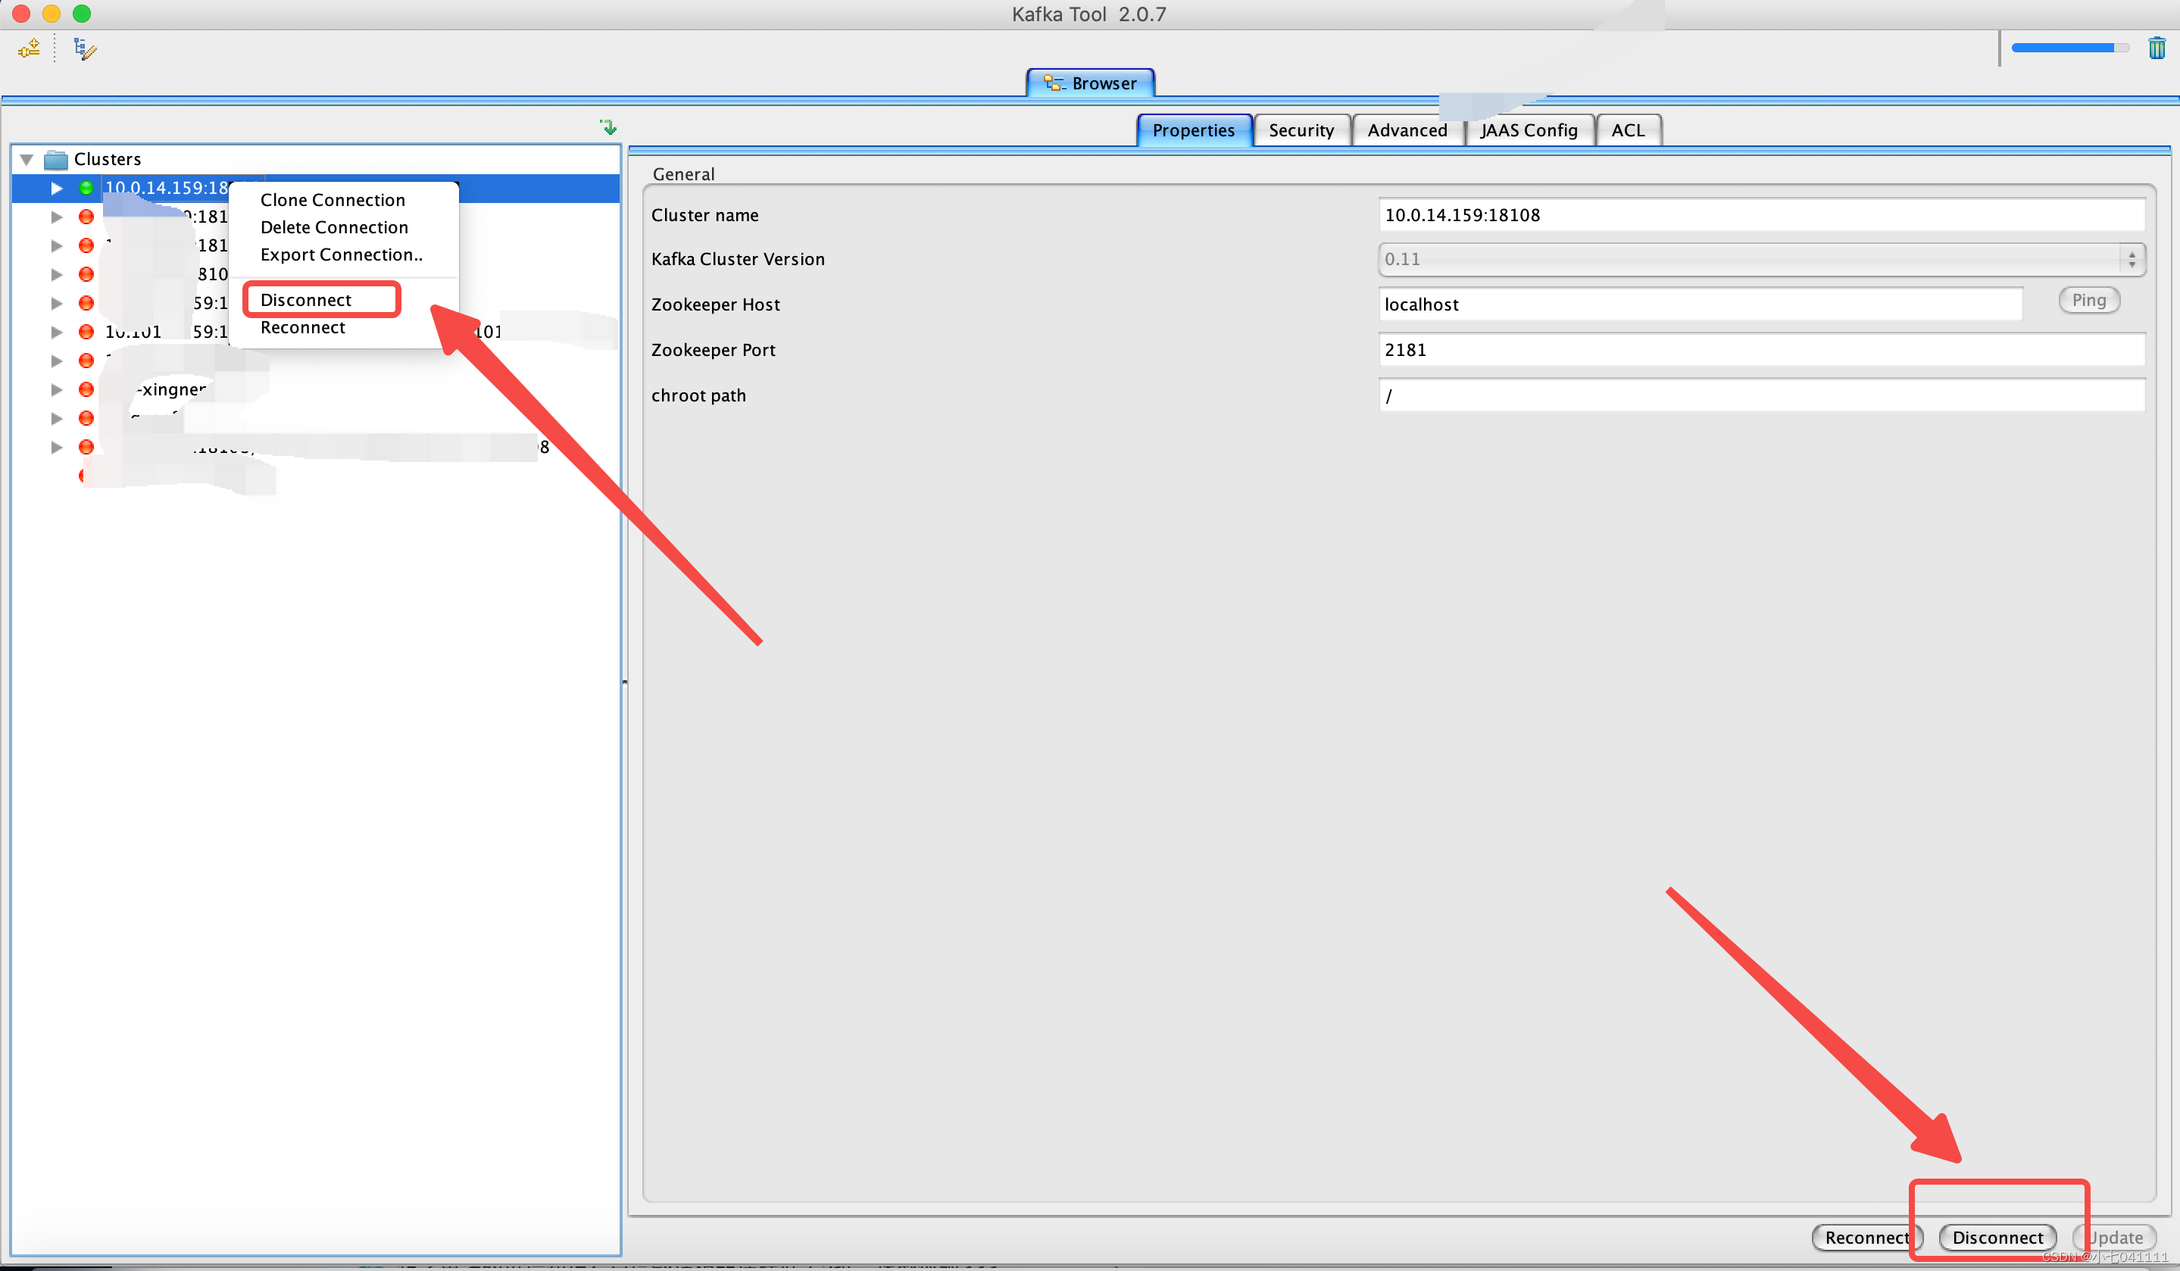Click the trash/delete icon in top-right

[2157, 47]
